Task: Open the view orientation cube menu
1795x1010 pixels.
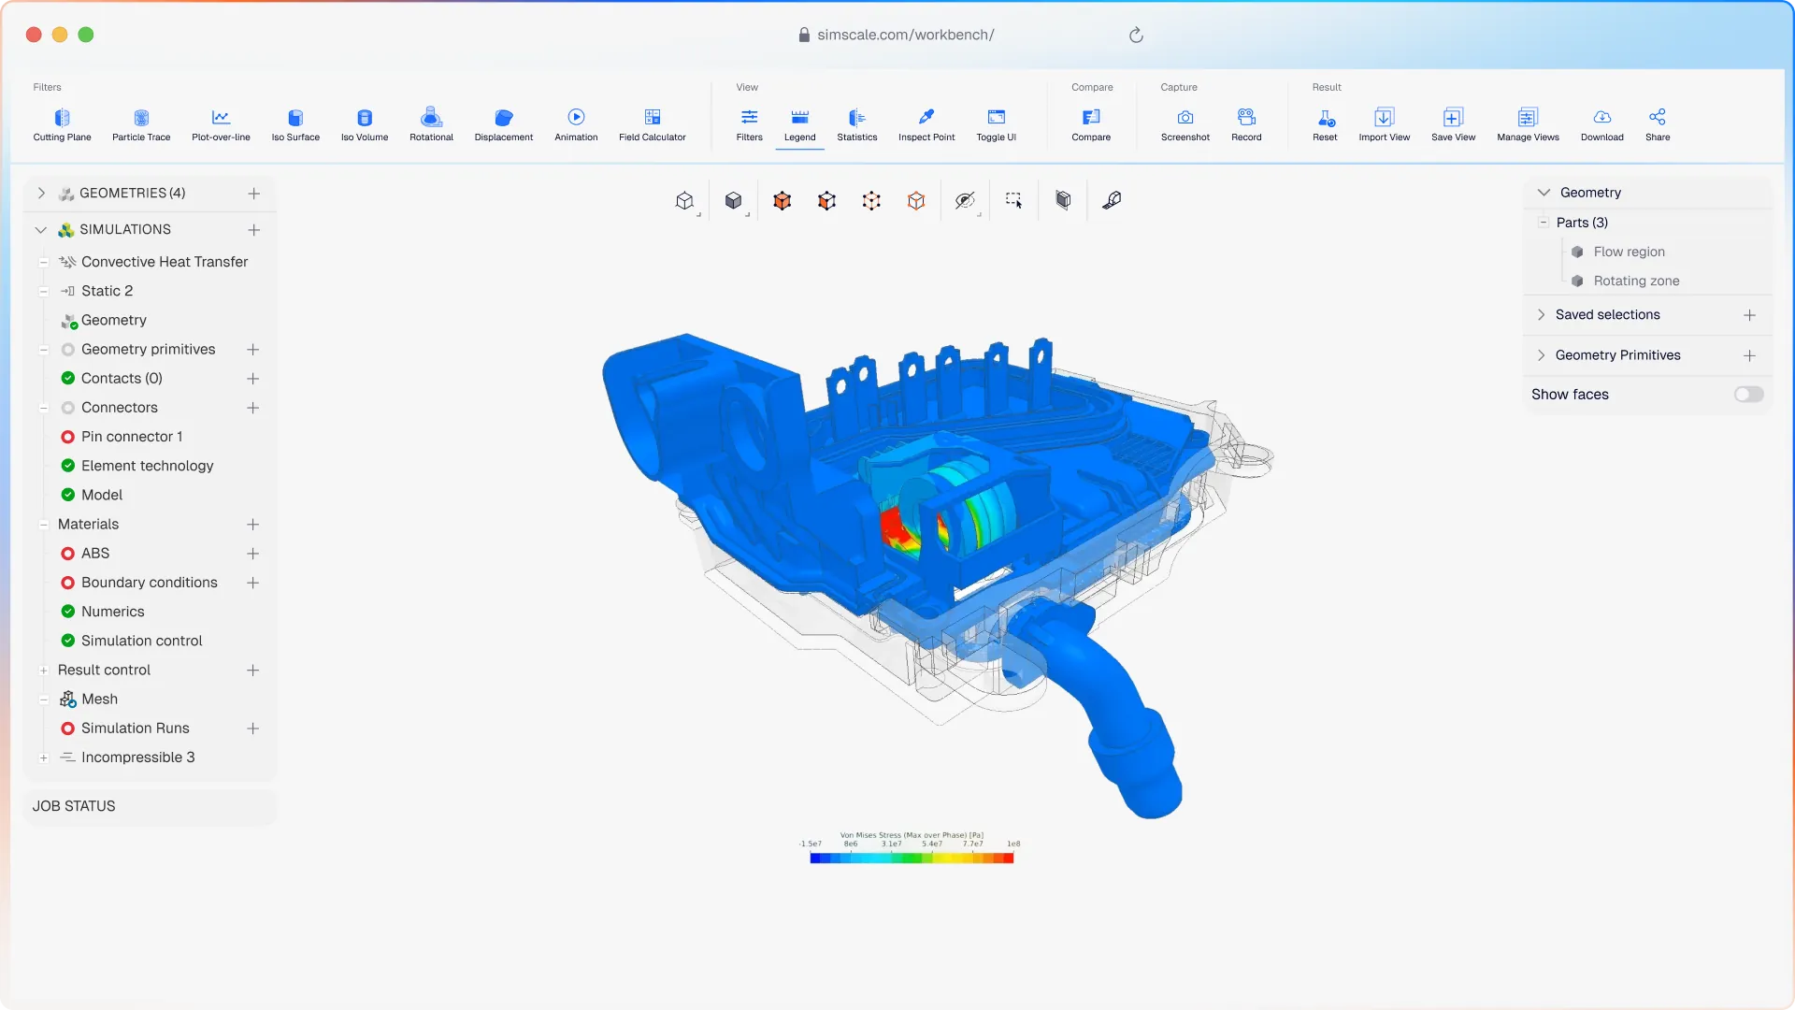Action: pos(685,200)
